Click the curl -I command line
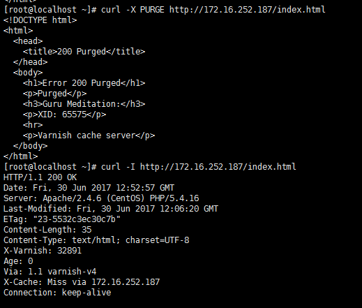 (150, 167)
